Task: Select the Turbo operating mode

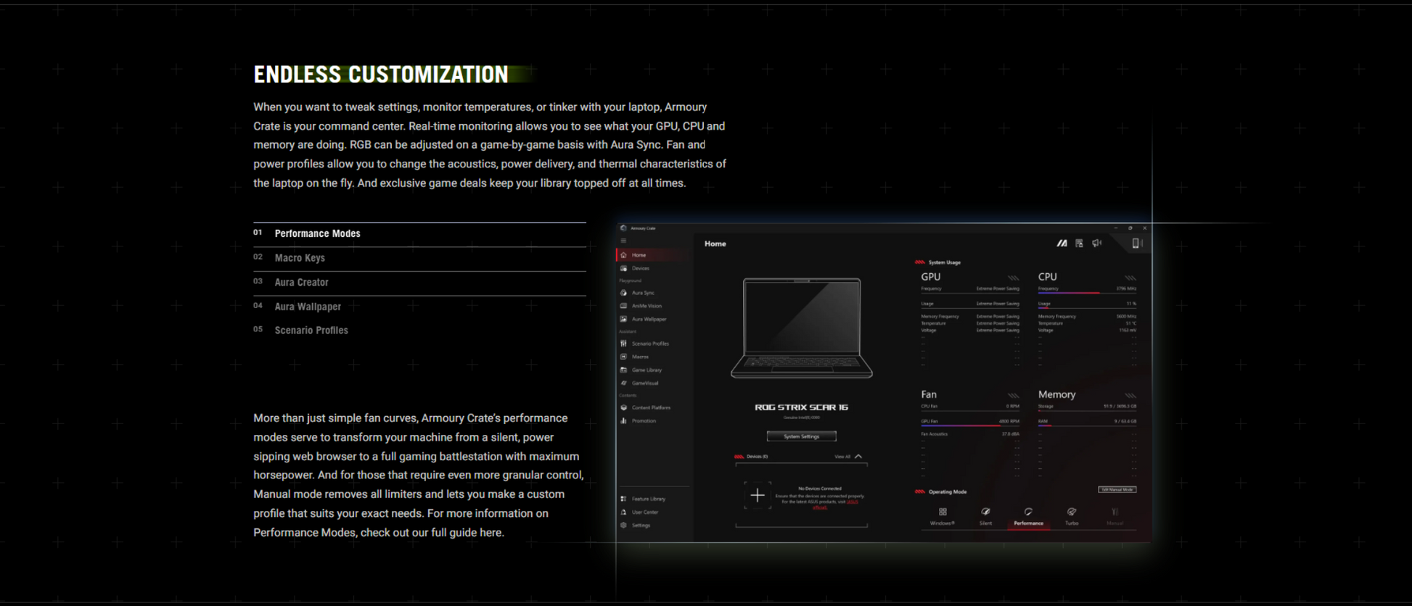Action: tap(1071, 516)
